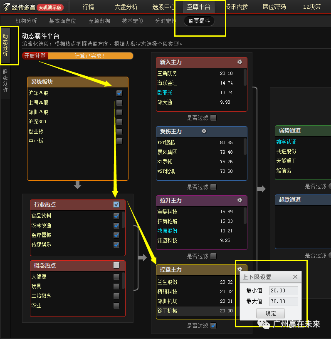Tick the 沪深300 checkbox

coord(119,122)
